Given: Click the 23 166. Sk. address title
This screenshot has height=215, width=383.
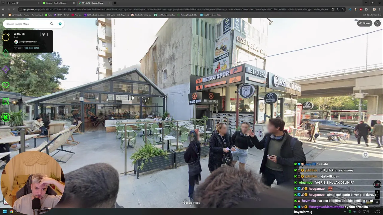Looking at the screenshot, I should [x=19, y=34].
